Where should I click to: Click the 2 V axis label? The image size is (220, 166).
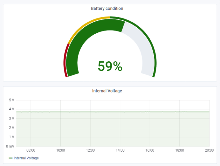click(x=12, y=128)
